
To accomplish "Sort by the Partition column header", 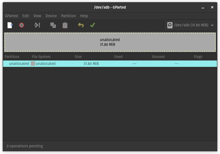I will point(16,57).
